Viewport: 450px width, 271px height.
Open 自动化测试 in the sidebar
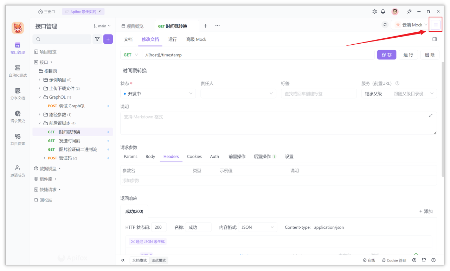click(x=18, y=71)
